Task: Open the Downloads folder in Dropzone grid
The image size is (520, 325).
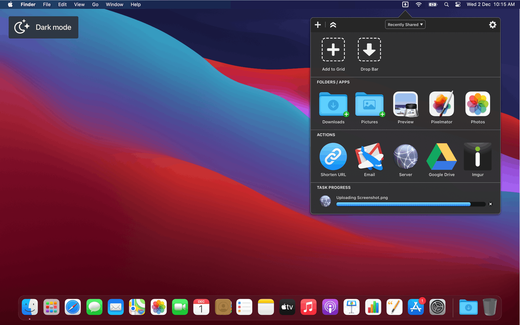Action: tap(333, 105)
